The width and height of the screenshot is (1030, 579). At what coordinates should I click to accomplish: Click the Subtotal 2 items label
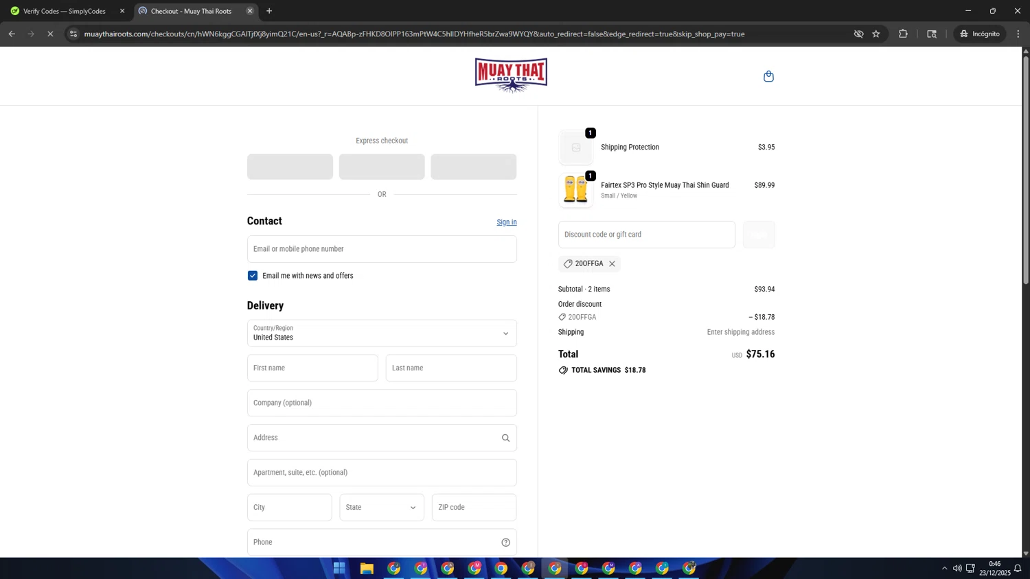pyautogui.click(x=584, y=289)
